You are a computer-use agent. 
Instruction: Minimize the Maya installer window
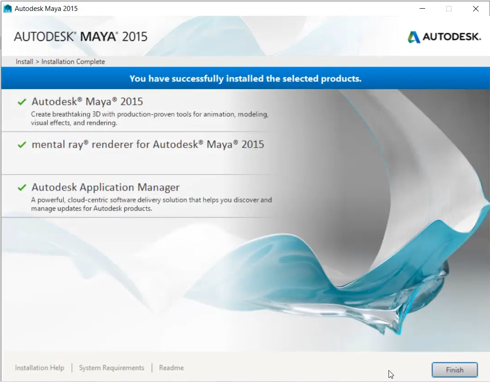(421, 9)
